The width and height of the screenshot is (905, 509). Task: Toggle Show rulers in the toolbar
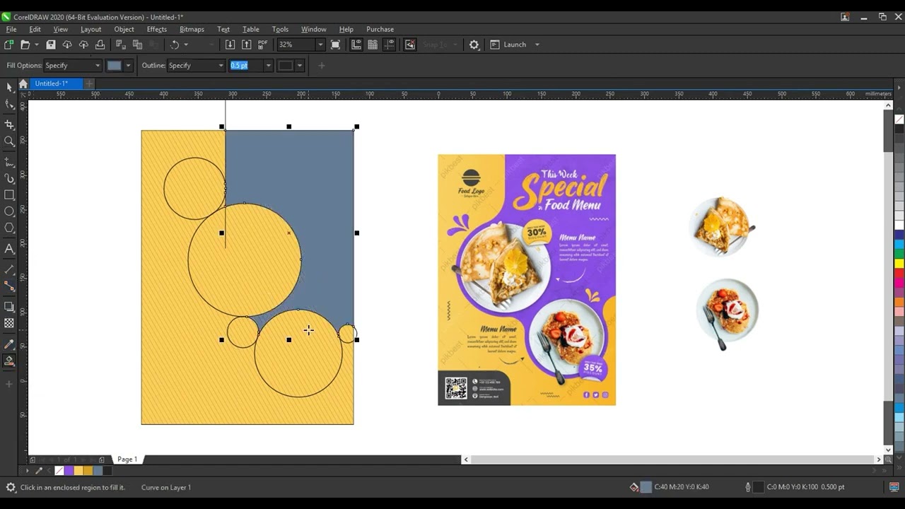pos(356,45)
